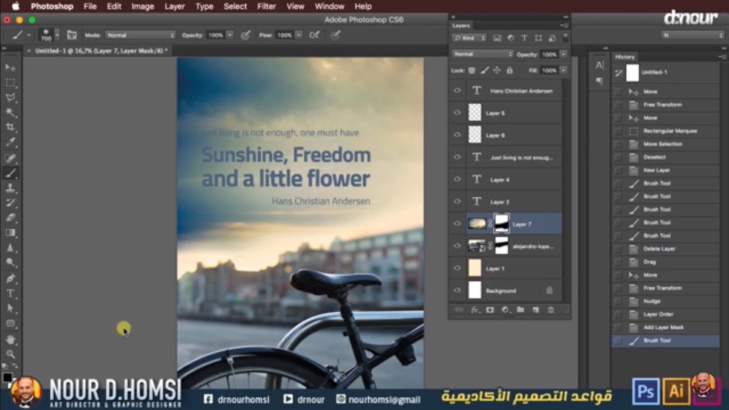
Task: Hide the Background layer
Action: click(457, 290)
